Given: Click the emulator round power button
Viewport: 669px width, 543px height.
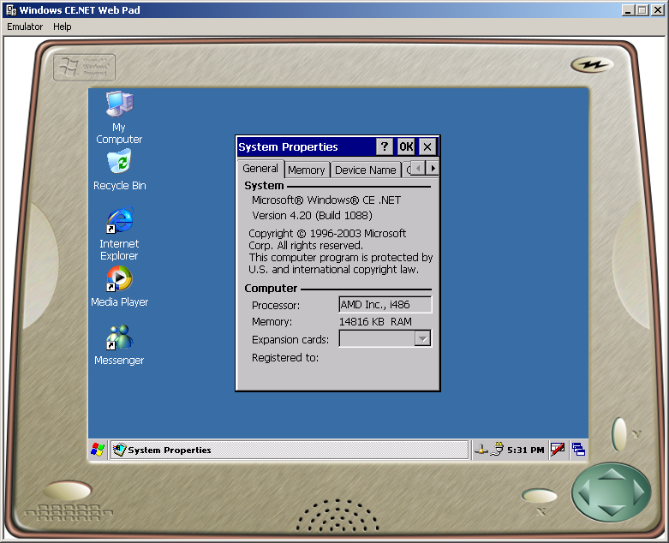Looking at the screenshot, I should tap(592, 65).
